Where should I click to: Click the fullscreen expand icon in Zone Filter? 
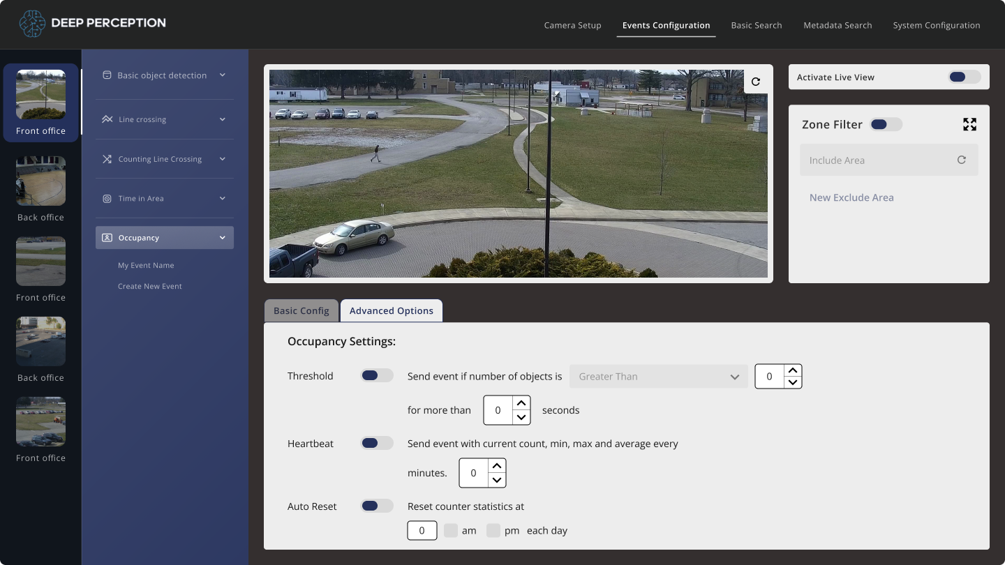point(969,124)
